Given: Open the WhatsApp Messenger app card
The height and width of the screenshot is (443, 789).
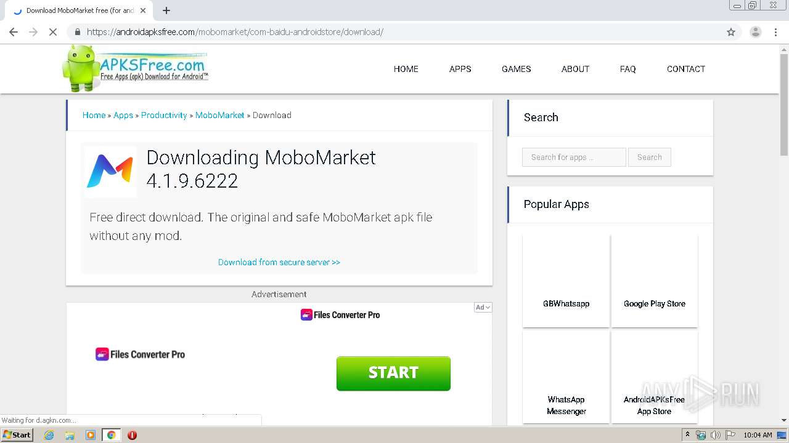Looking at the screenshot, I should click(566, 377).
